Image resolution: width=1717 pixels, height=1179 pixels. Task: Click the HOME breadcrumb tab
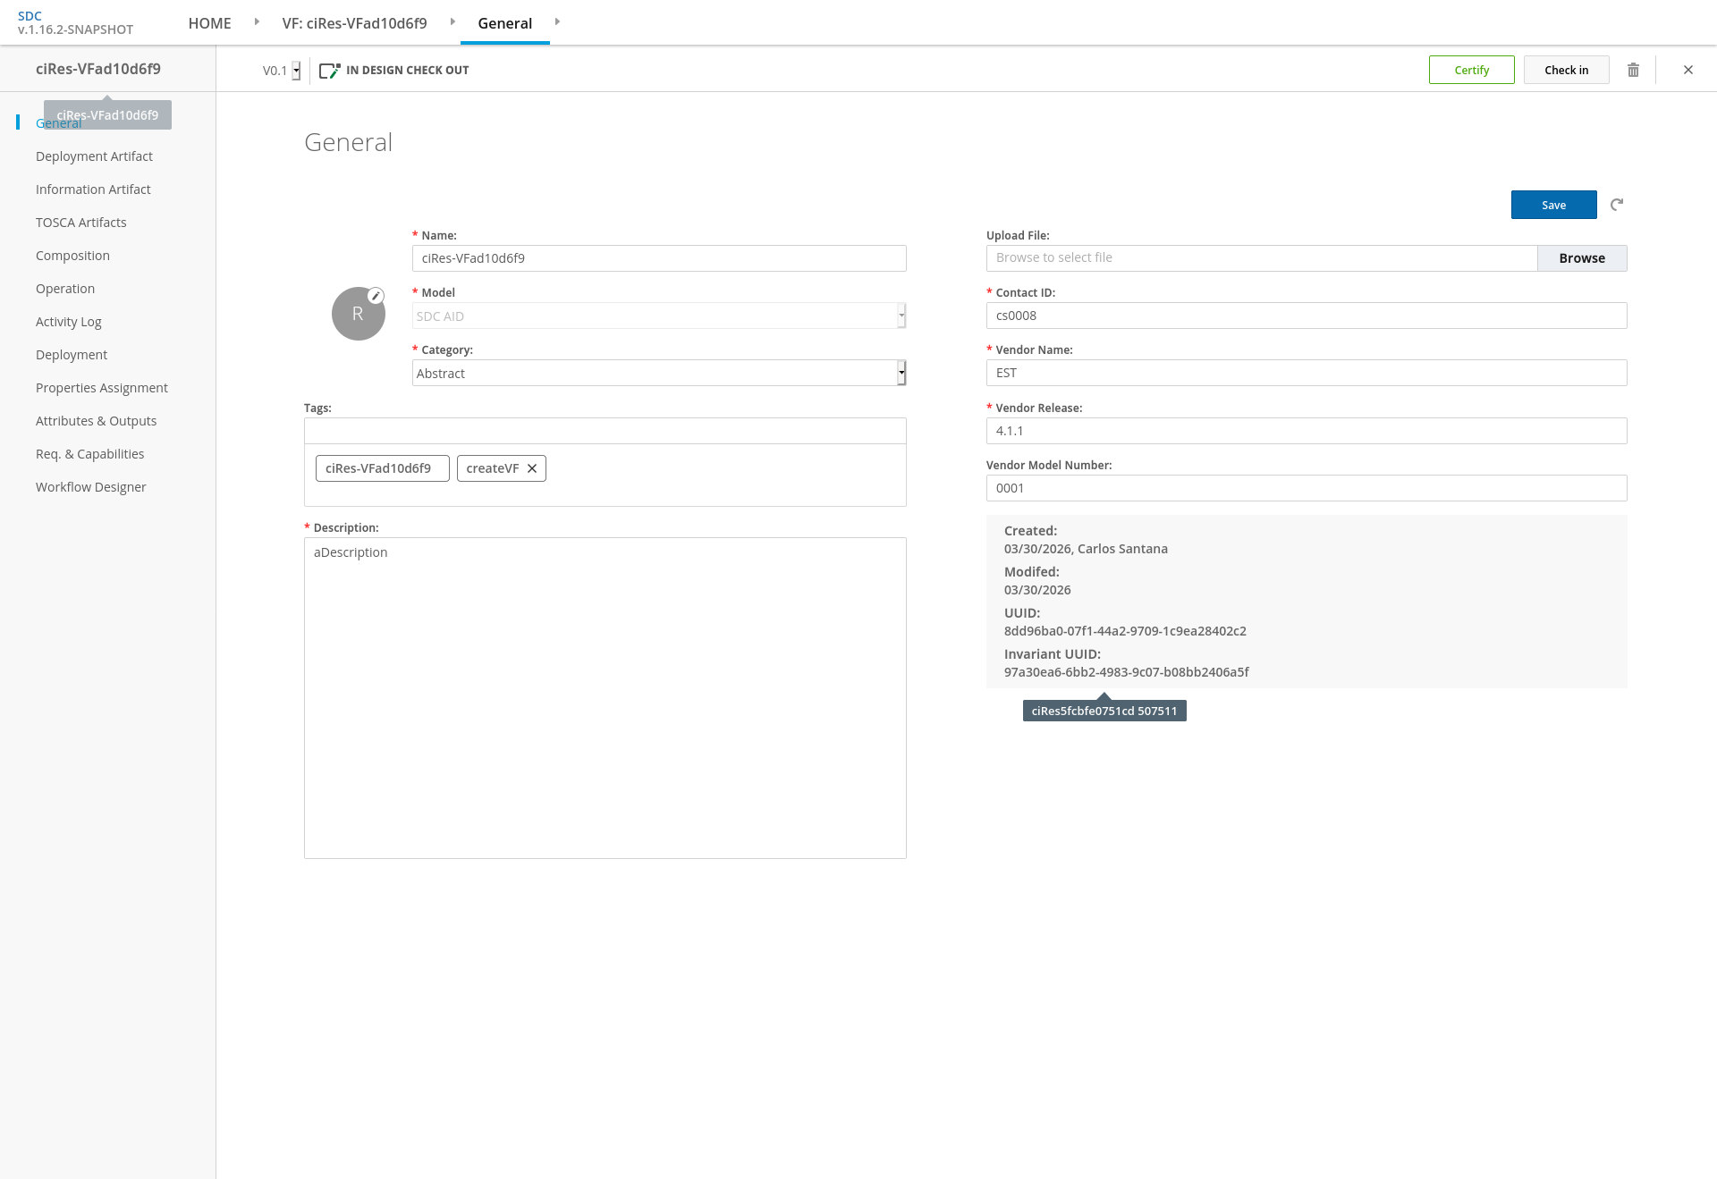pyautogui.click(x=209, y=23)
